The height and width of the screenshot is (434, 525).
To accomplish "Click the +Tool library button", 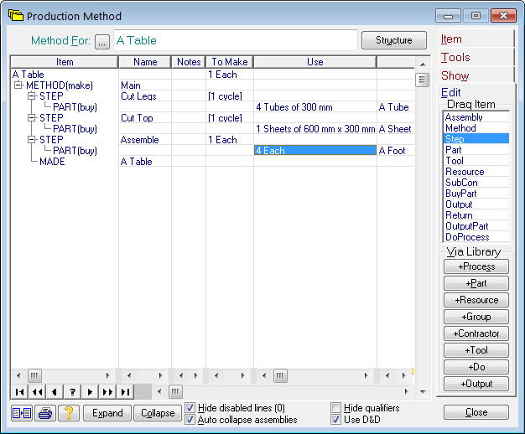I will [476, 350].
